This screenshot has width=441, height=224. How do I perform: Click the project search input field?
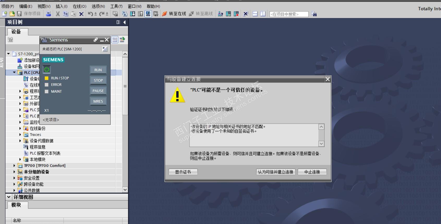(289, 14)
